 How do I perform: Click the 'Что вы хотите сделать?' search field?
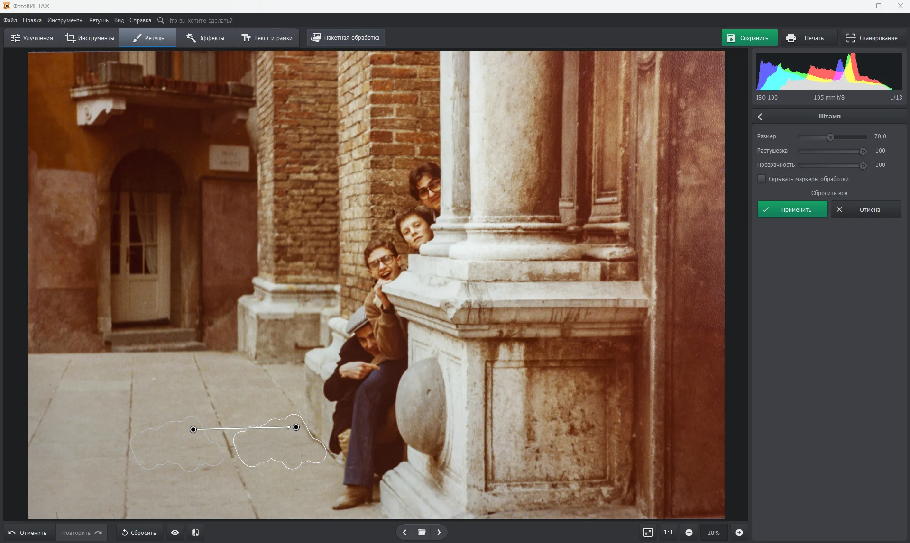[x=200, y=20]
